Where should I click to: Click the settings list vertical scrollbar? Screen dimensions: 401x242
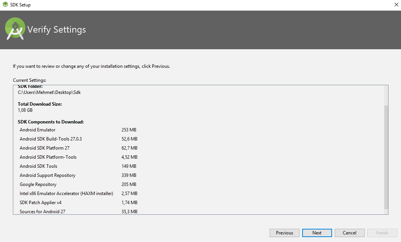[386, 157]
